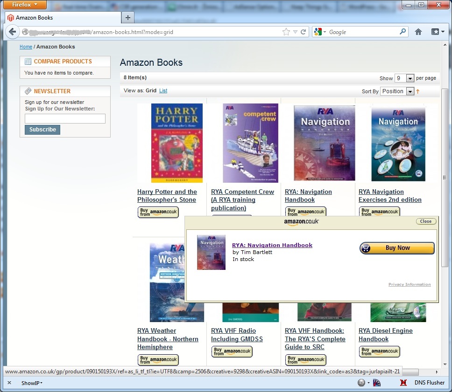This screenshot has height=392, width=452.
Task: Click the flag icon in the add-on bar
Action: point(376,383)
